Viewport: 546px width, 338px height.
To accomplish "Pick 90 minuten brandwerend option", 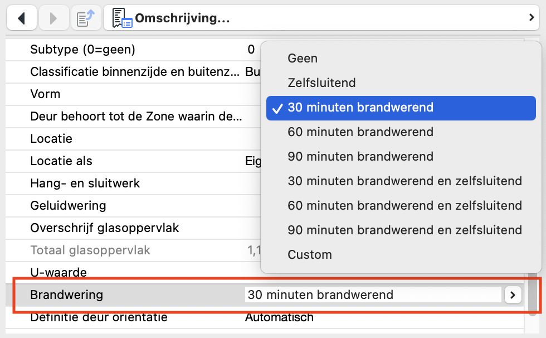I will (360, 156).
